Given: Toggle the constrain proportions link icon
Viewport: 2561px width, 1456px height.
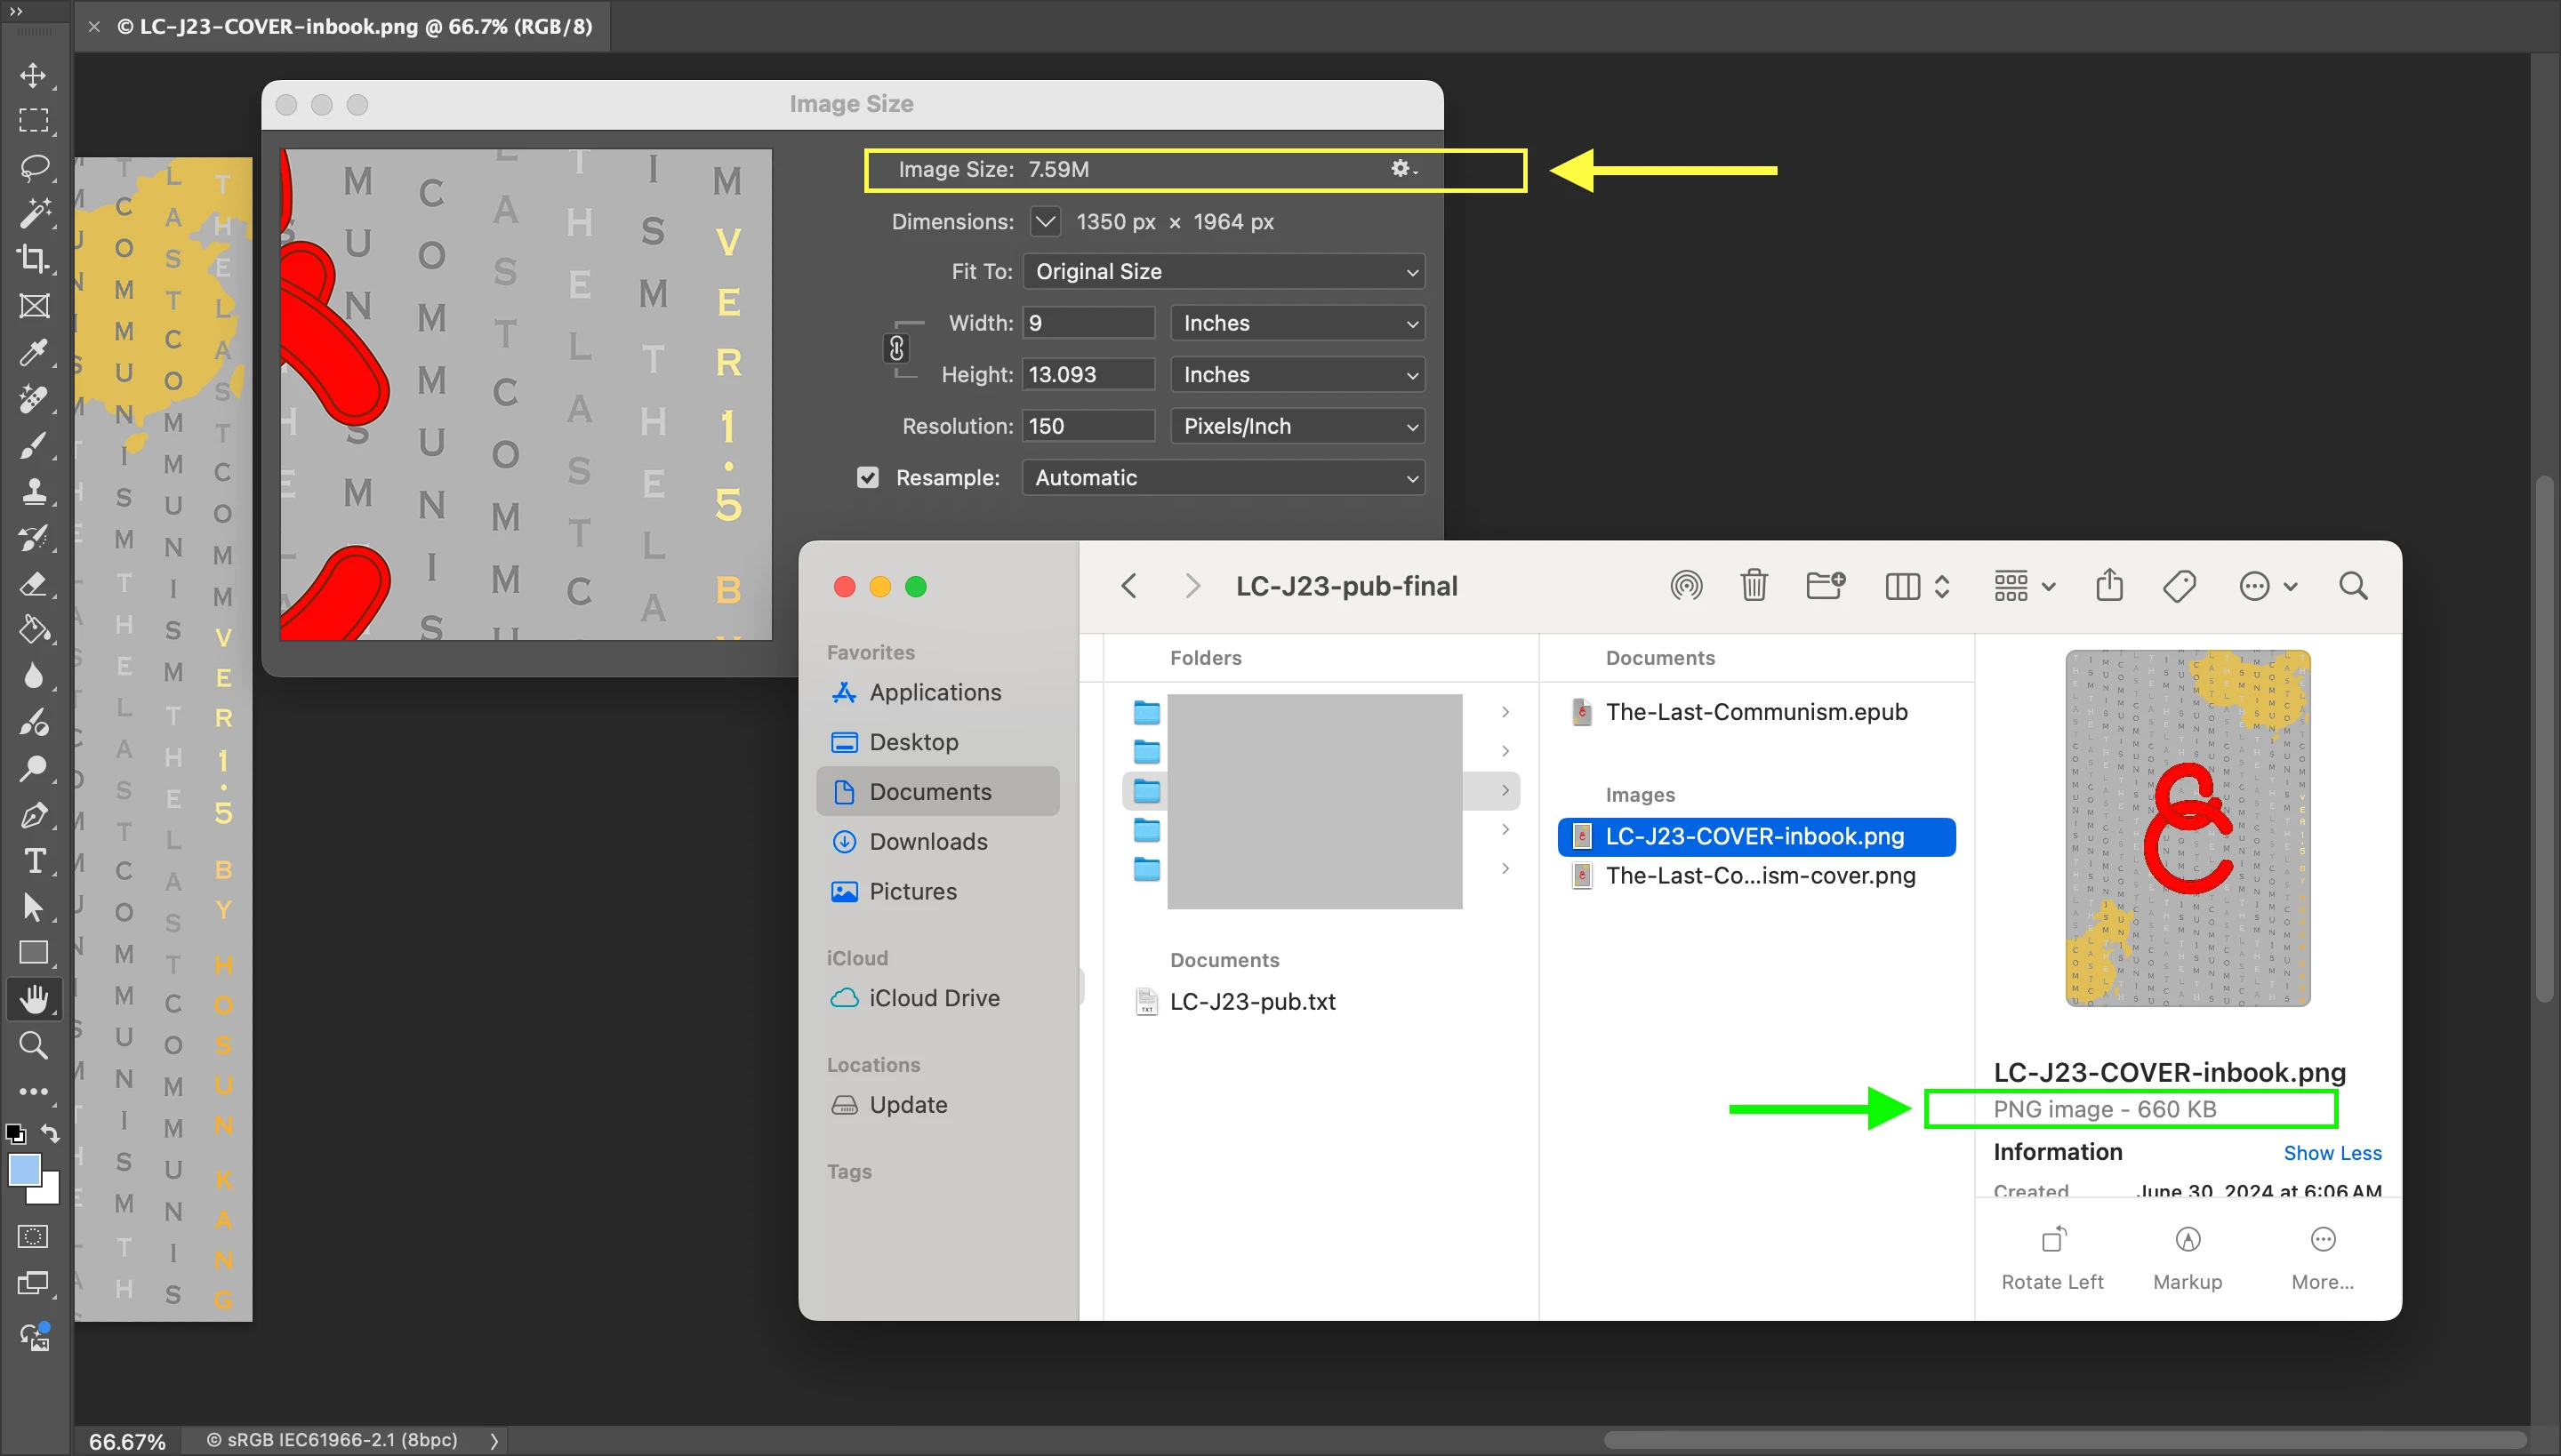Looking at the screenshot, I should click(896, 348).
